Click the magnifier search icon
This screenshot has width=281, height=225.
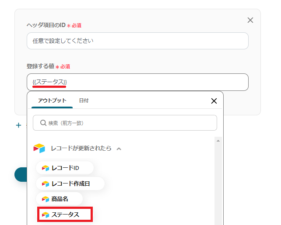(x=43, y=123)
